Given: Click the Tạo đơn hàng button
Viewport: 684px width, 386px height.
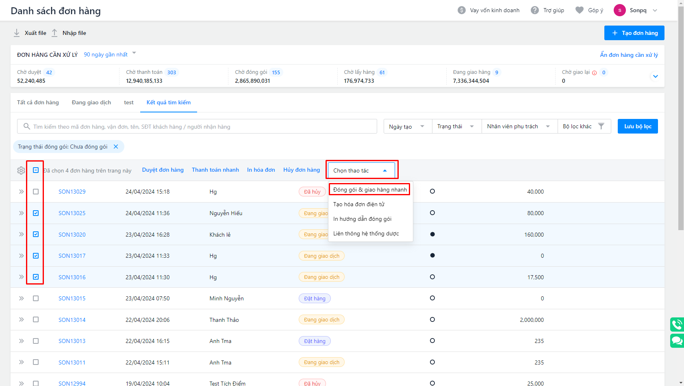Looking at the screenshot, I should click(634, 33).
